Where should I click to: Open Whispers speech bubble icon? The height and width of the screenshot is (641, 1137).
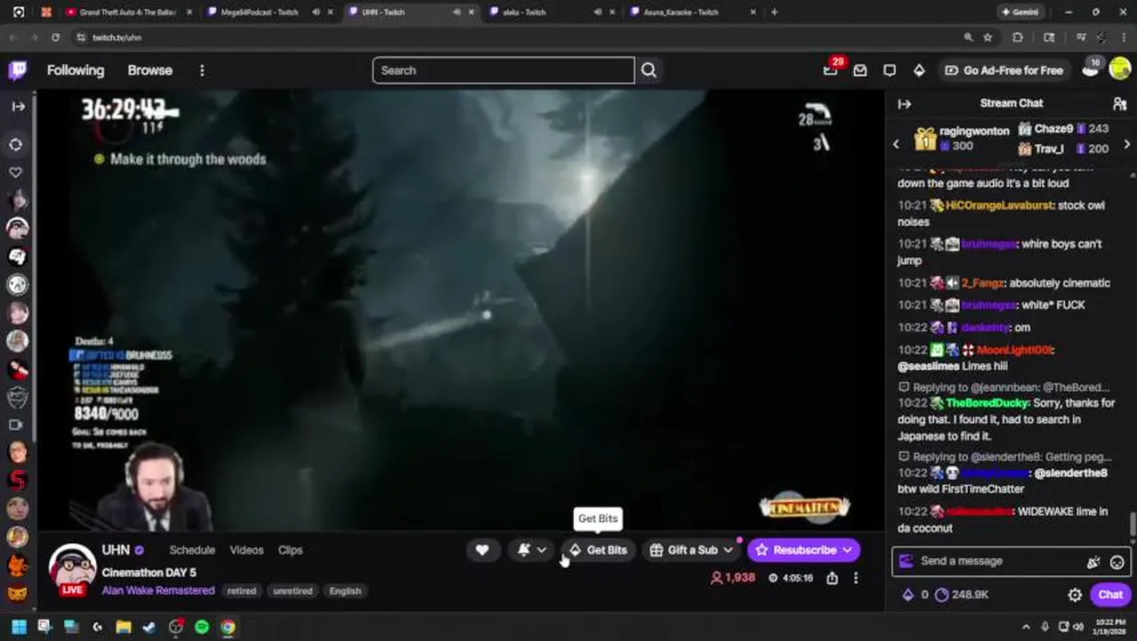coord(889,70)
